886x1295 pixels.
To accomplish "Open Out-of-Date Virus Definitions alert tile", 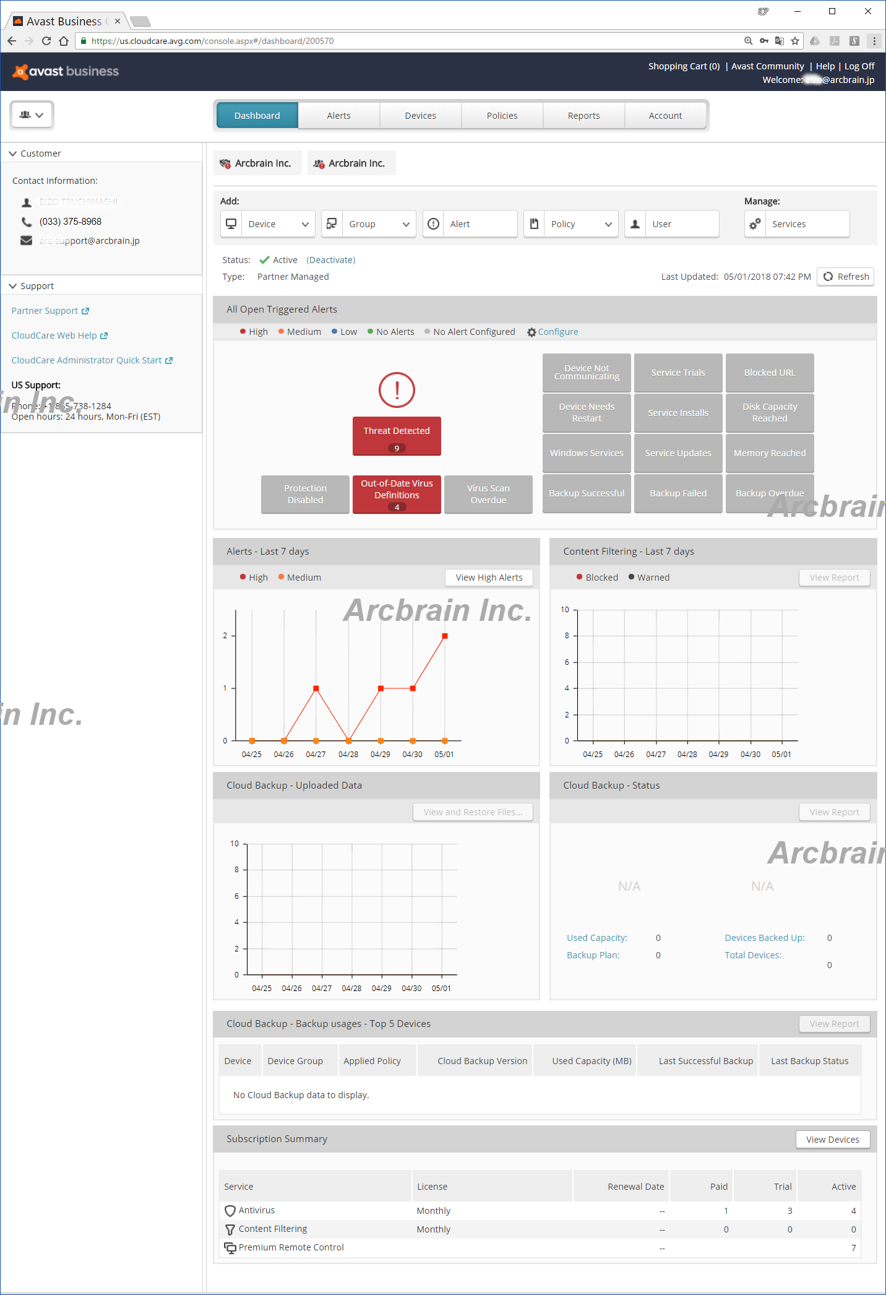I will tap(397, 494).
